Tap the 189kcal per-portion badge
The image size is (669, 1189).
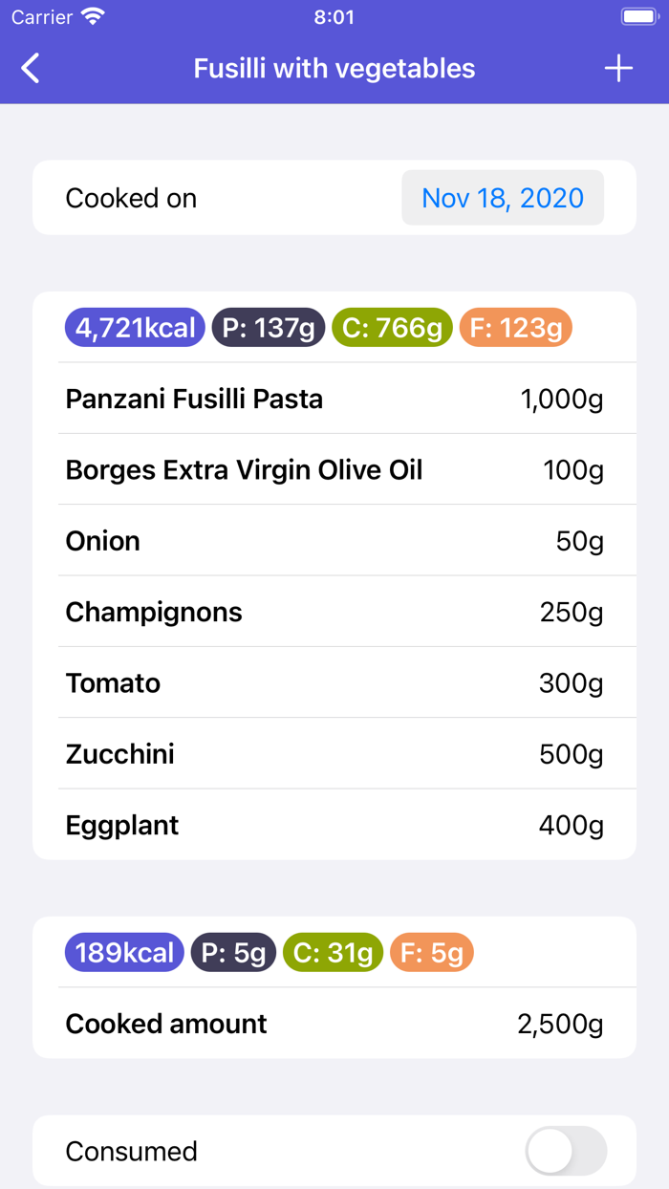[x=123, y=952]
